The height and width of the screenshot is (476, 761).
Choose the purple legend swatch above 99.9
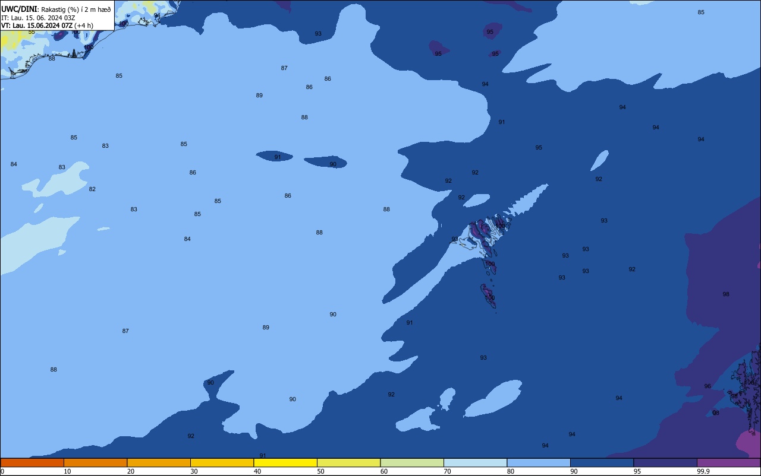tap(728, 462)
